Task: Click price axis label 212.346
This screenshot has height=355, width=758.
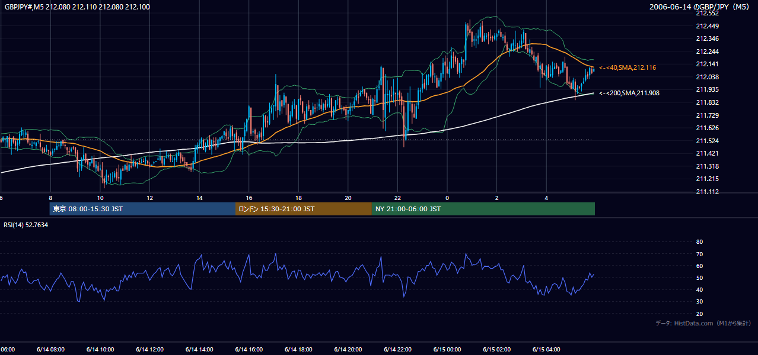Action: 707,38
